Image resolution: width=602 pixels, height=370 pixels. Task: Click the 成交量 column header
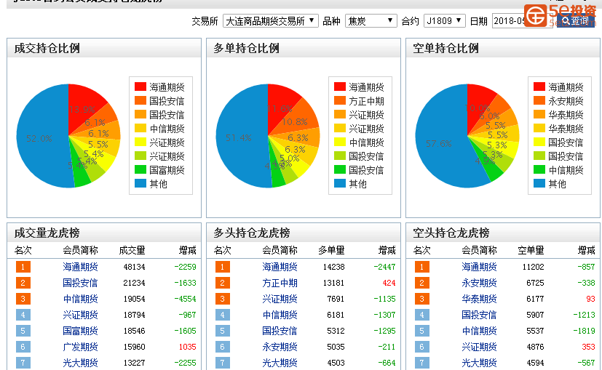[x=132, y=250]
